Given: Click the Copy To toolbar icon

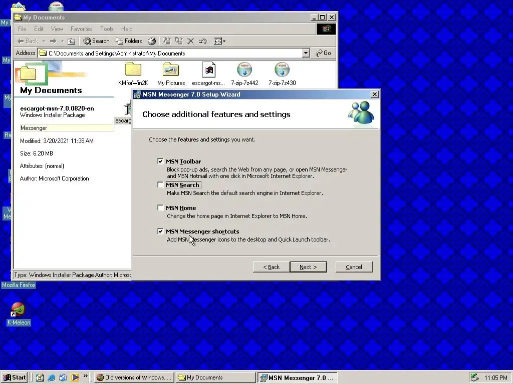Looking at the screenshot, I should click(179, 41).
